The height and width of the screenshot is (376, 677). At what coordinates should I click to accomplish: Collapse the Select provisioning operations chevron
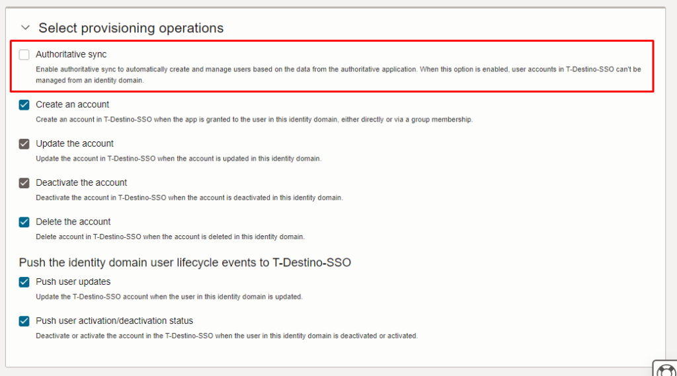pos(26,28)
